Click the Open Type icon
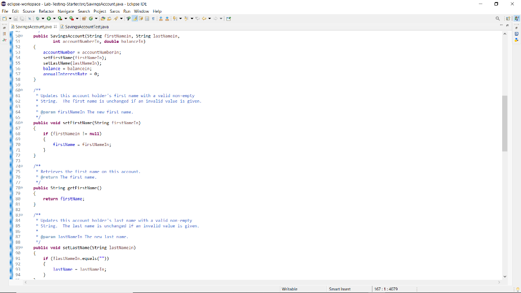521x293 pixels. tap(103, 19)
